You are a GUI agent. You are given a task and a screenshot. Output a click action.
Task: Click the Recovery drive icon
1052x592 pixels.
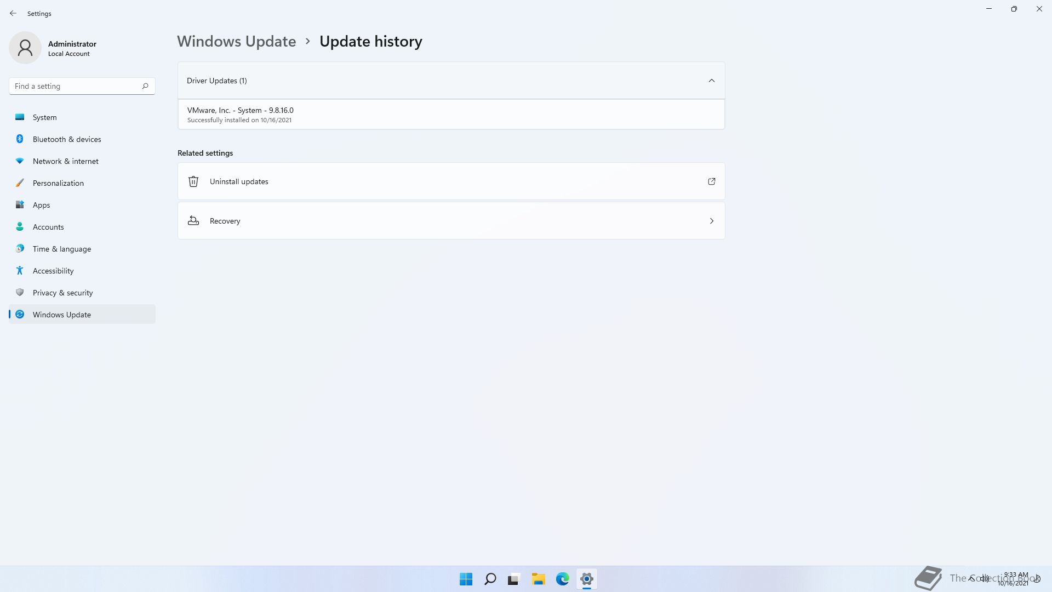click(193, 221)
